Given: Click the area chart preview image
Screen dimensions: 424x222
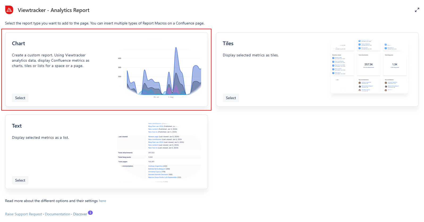Looking at the screenshot, I should (159, 69).
